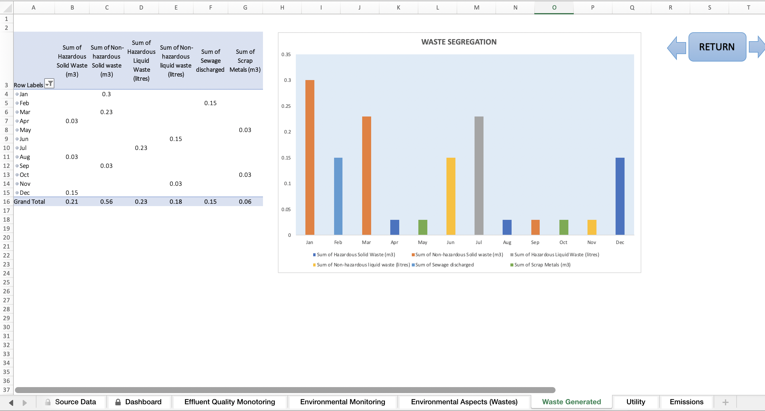Screen dimensions: 765x411
Task: Click the left arrow beside RETURN
Action: [x=677, y=48]
